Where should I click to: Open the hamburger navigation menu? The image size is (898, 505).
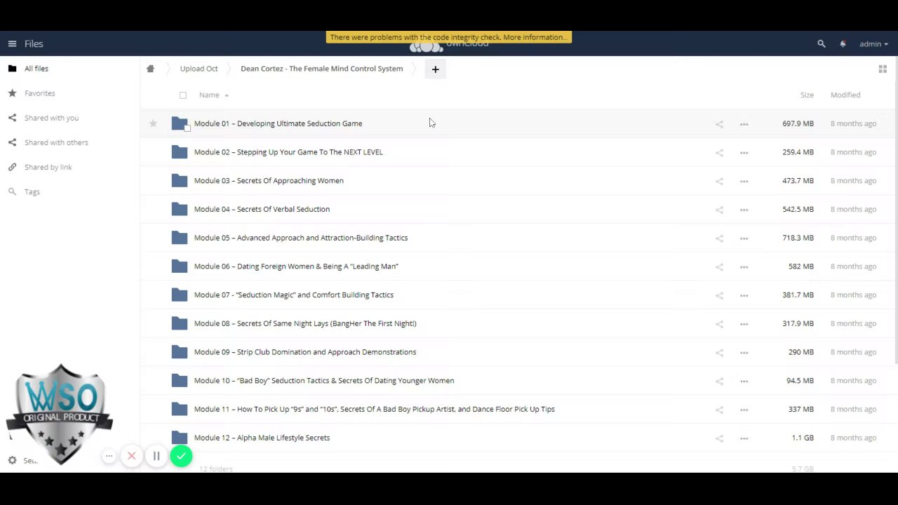(x=12, y=43)
